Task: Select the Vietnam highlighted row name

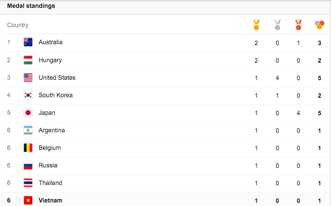Action: tap(50, 200)
